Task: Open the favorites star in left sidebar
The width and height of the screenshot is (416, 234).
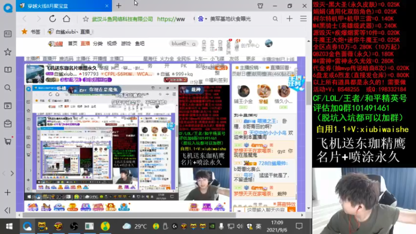Action: point(8,52)
